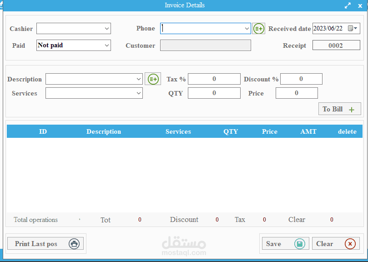Screen dimensions: 368x262
Task: Click the Description column header in table
Action: [x=104, y=131]
